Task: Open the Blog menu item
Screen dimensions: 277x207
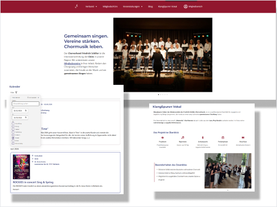Action: pos(150,6)
